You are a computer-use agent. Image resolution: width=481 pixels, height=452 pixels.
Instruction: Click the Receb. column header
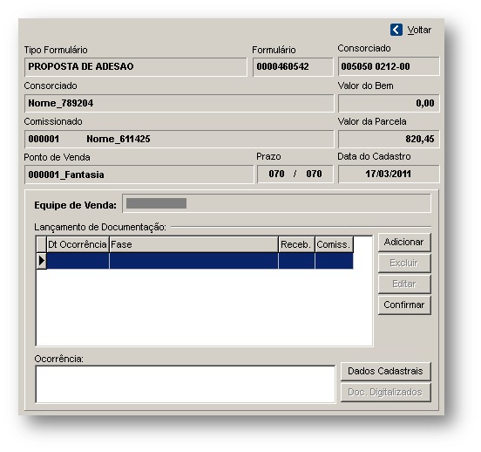pyautogui.click(x=296, y=244)
